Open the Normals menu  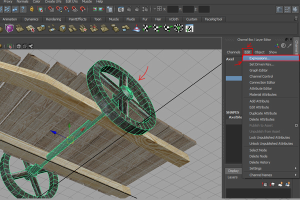(x=22, y=1)
